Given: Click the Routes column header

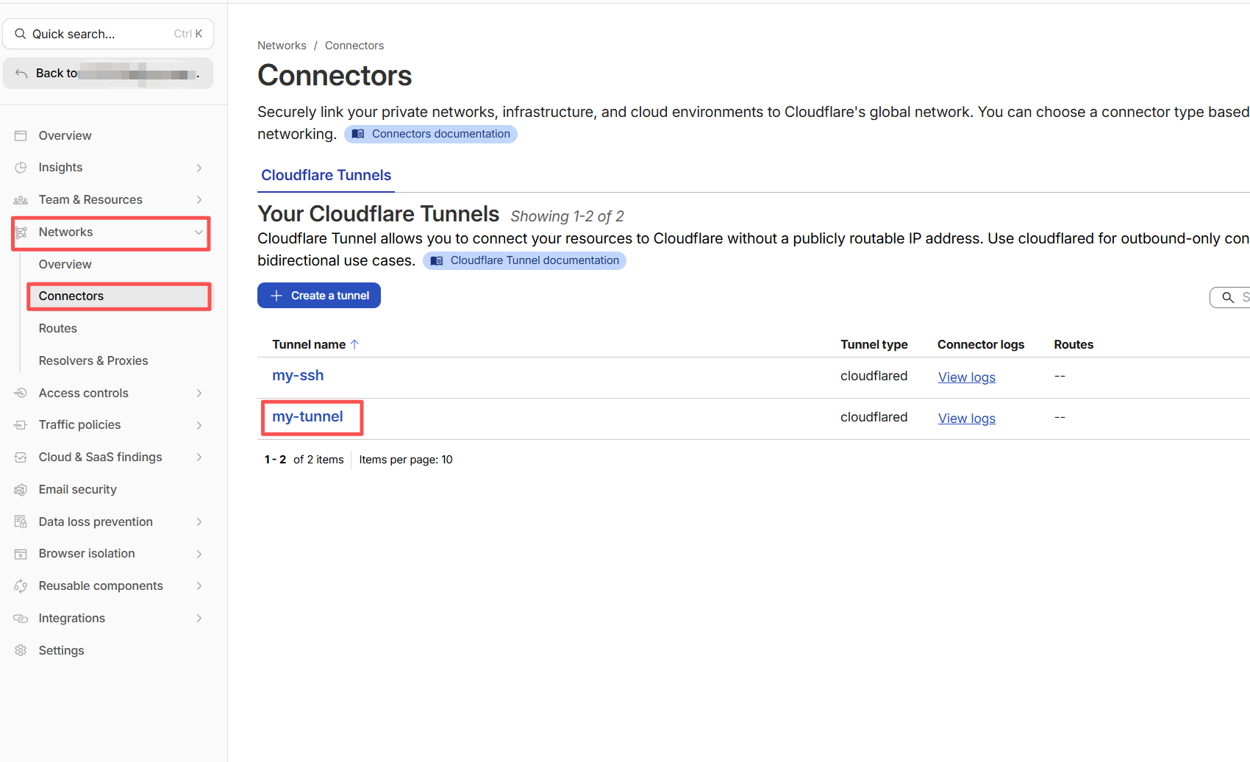Looking at the screenshot, I should pos(1074,344).
